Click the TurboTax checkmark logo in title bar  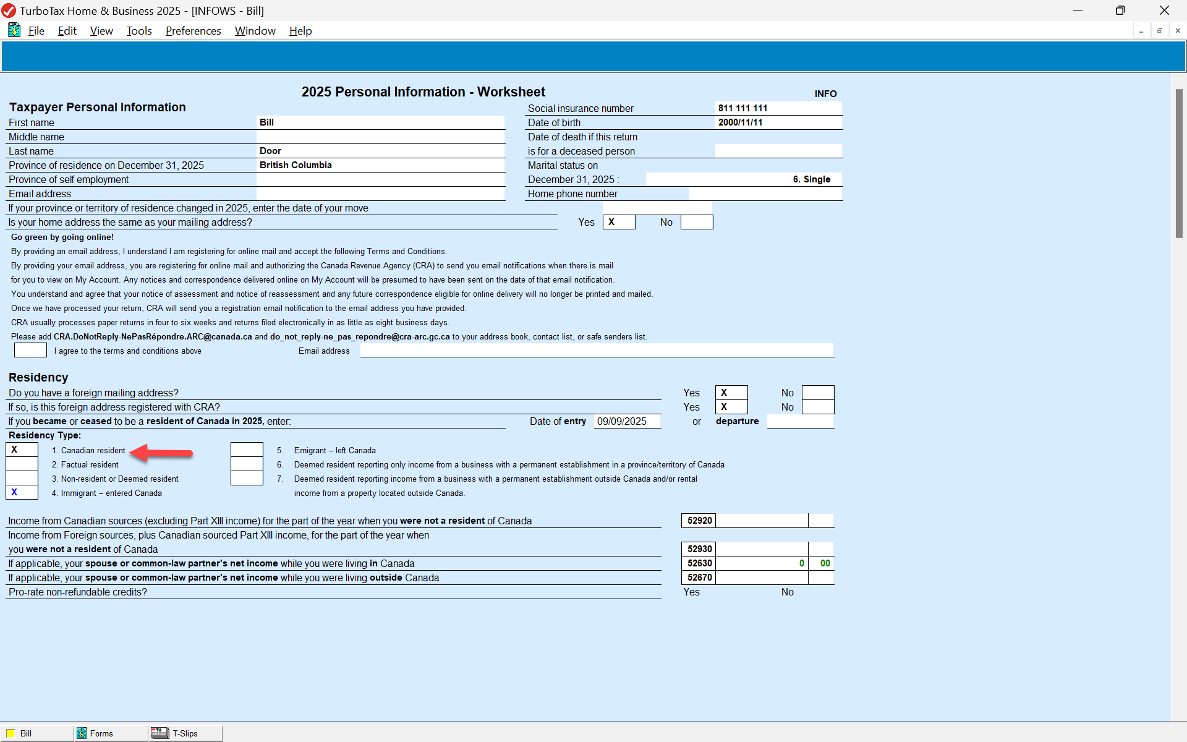(x=9, y=11)
